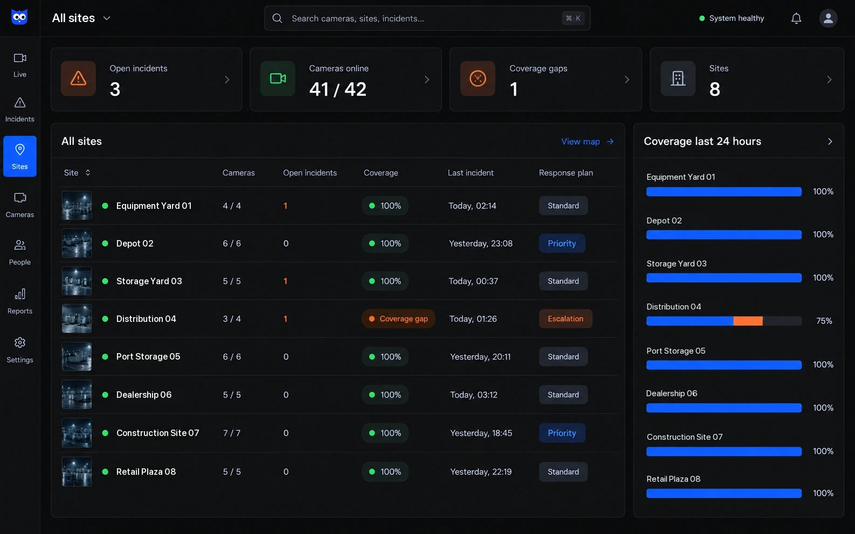Click Retail Plaza 08 coverage bar
The height and width of the screenshot is (534, 855).
coord(724,494)
